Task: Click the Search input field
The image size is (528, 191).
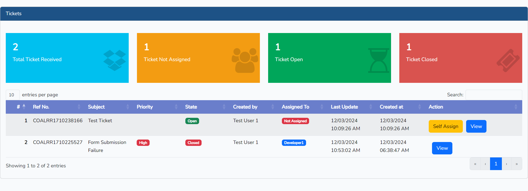Action: tap(494, 95)
